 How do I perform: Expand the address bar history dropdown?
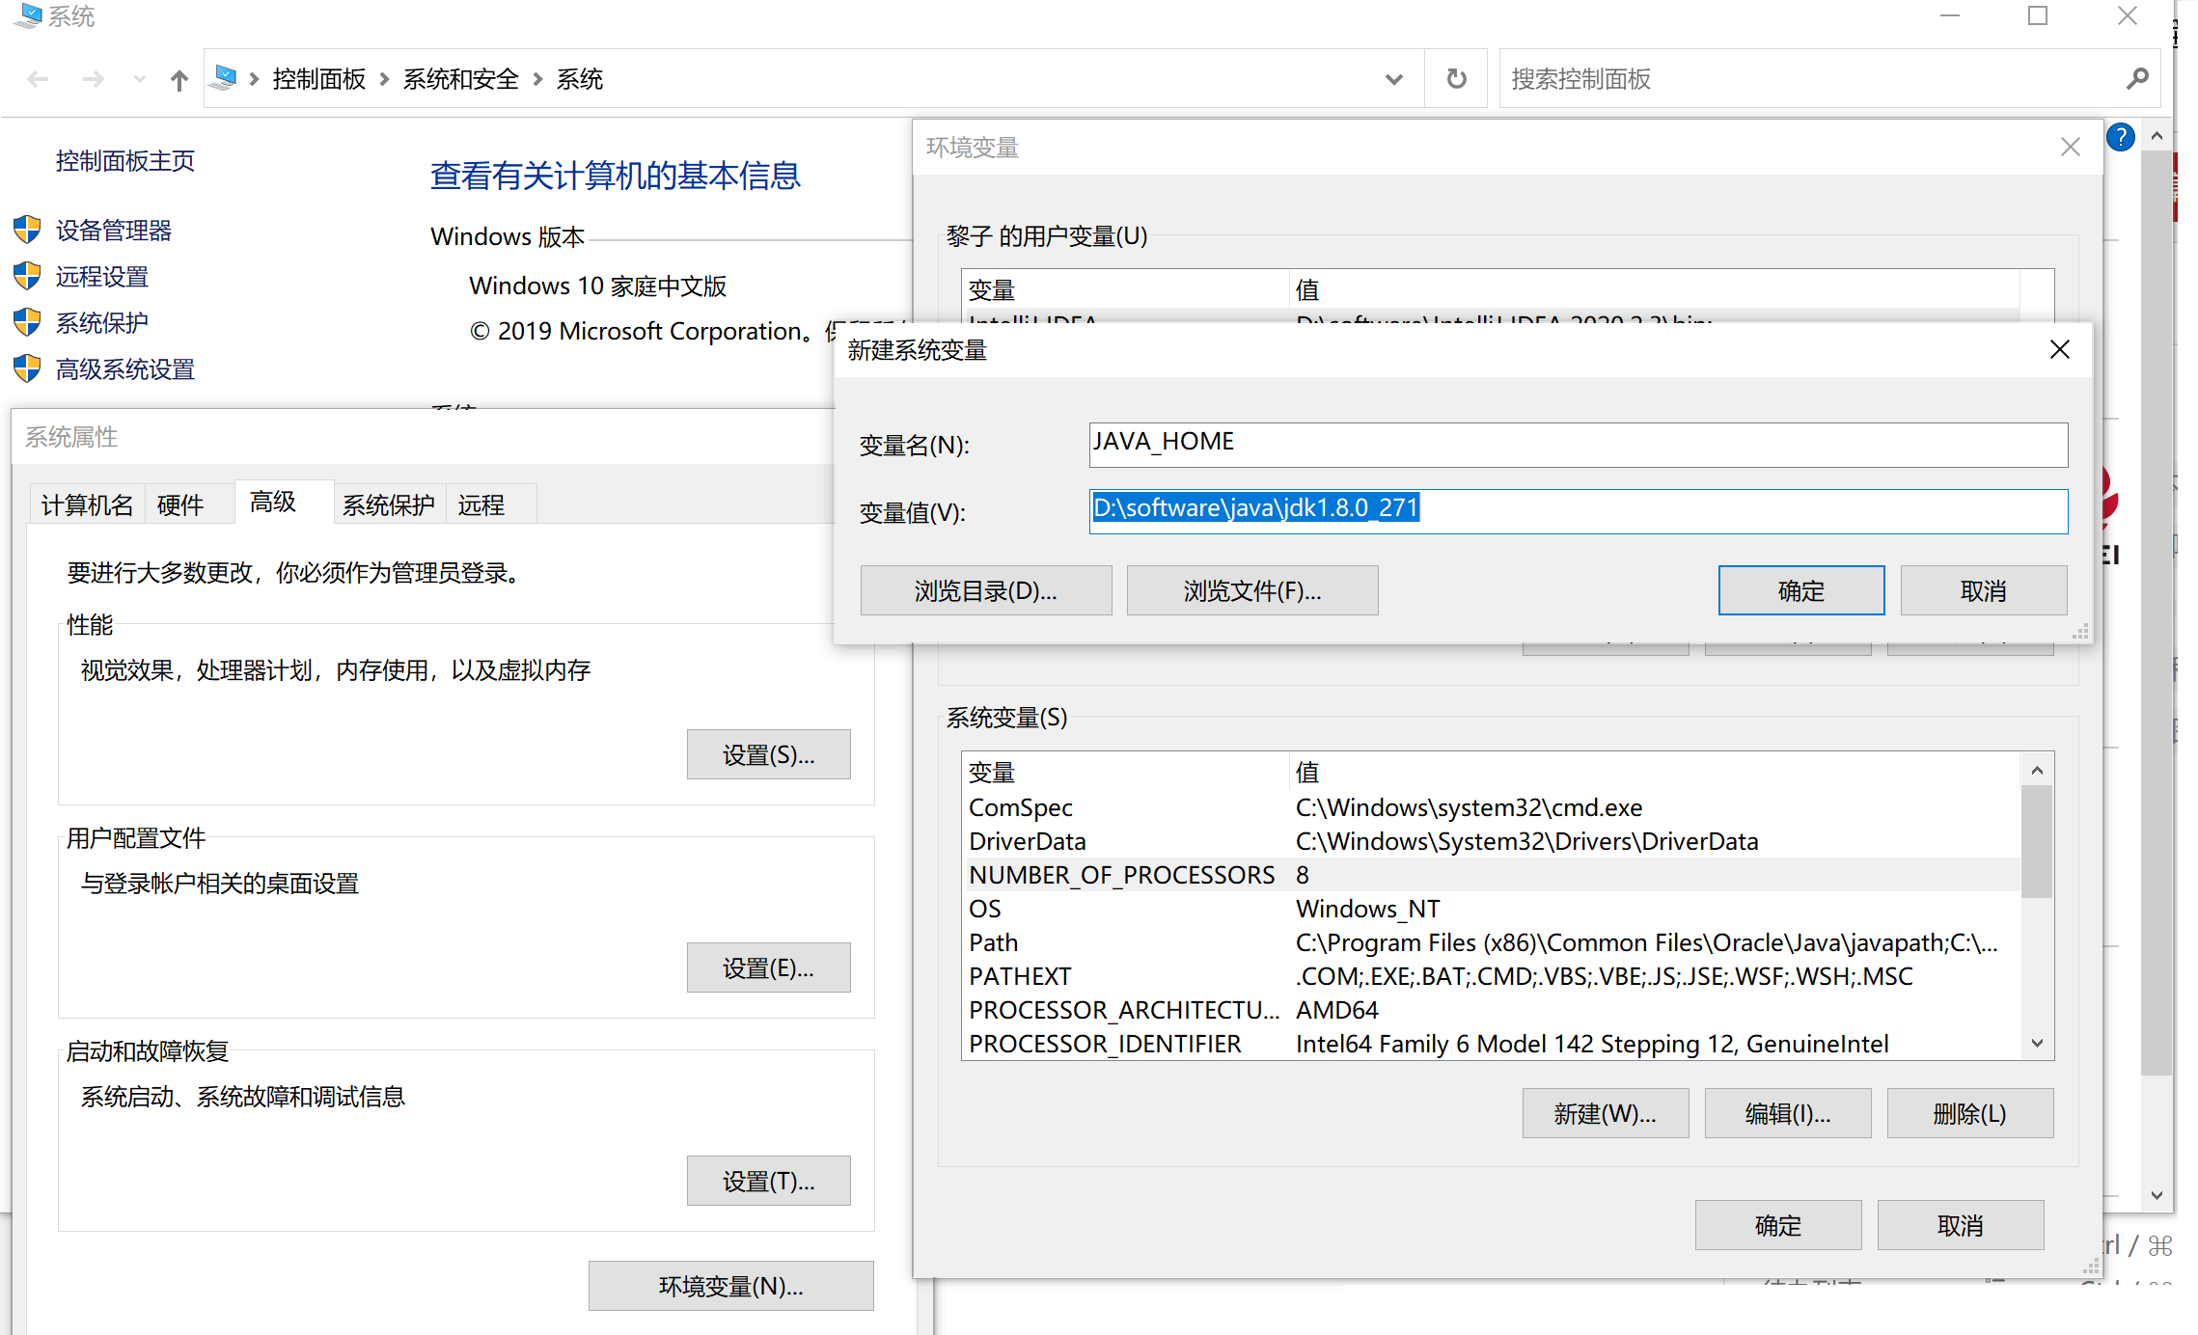pos(1393,79)
